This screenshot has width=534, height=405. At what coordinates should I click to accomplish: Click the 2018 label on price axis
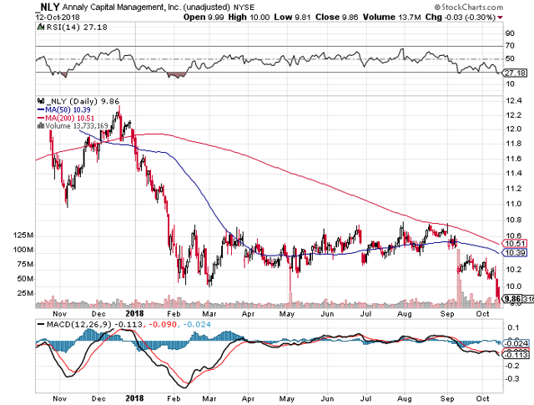pyautogui.click(x=134, y=314)
